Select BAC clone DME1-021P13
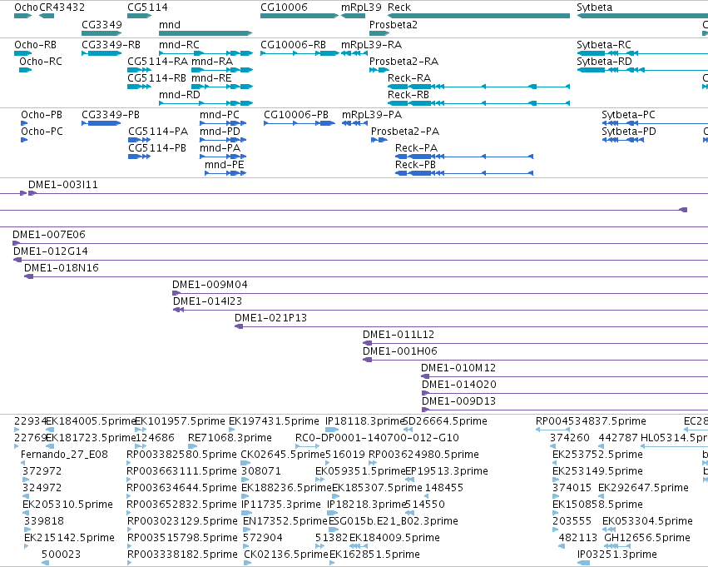 click(x=472, y=327)
